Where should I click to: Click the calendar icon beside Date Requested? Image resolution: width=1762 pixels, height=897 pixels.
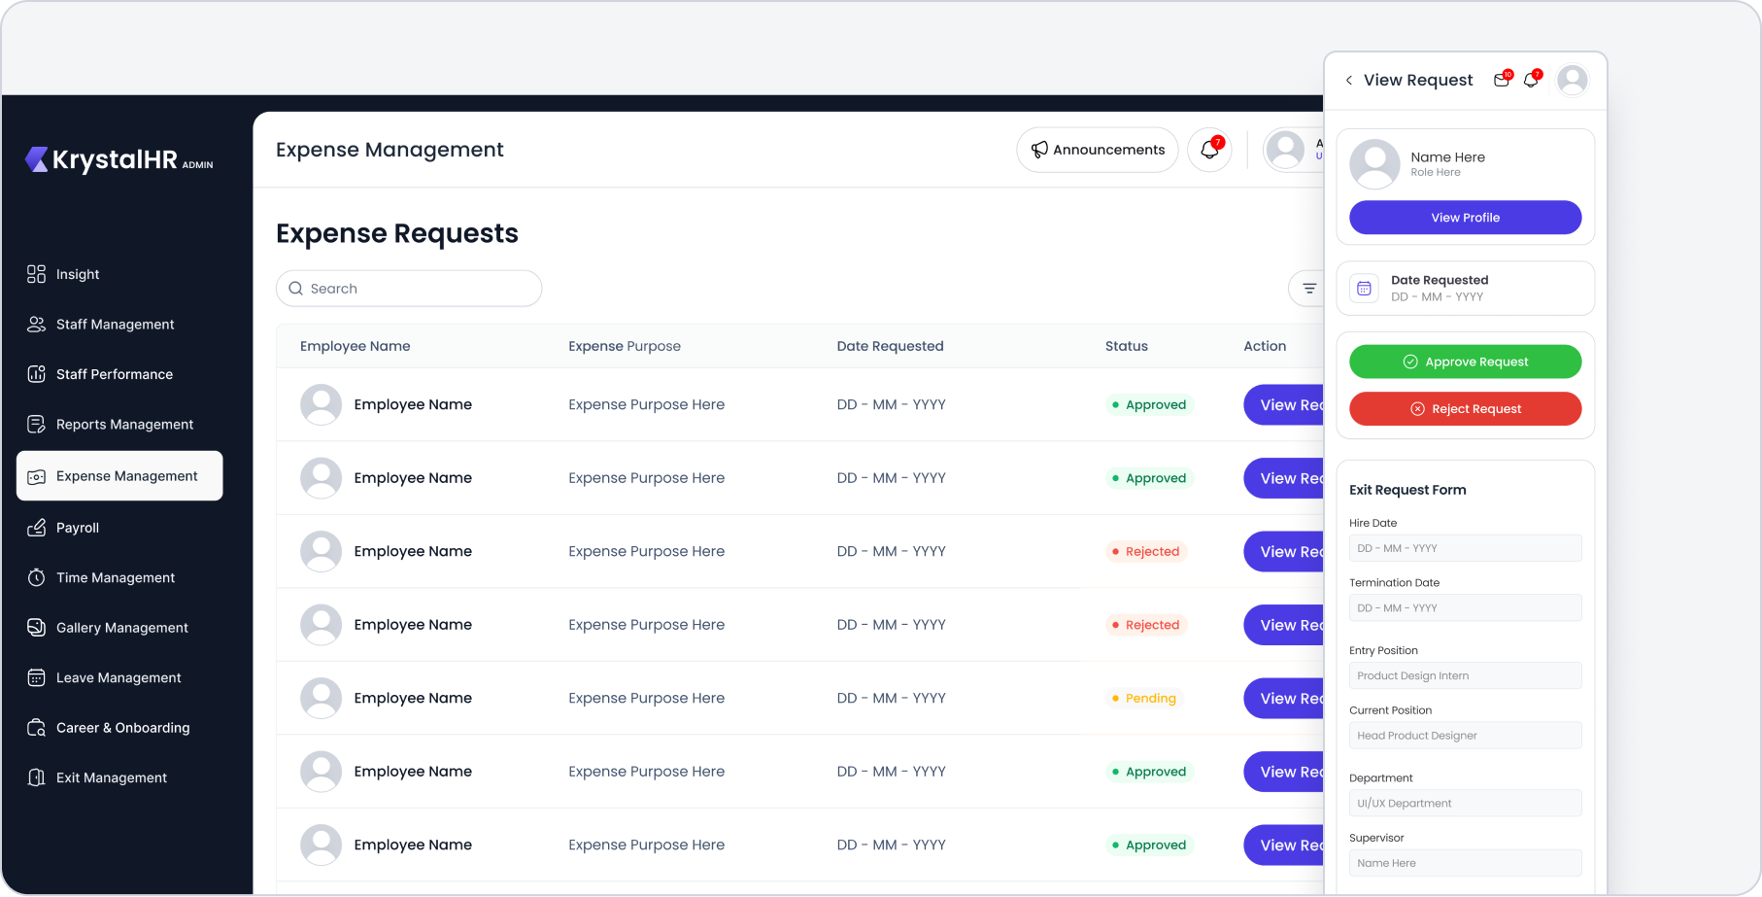[1364, 289]
